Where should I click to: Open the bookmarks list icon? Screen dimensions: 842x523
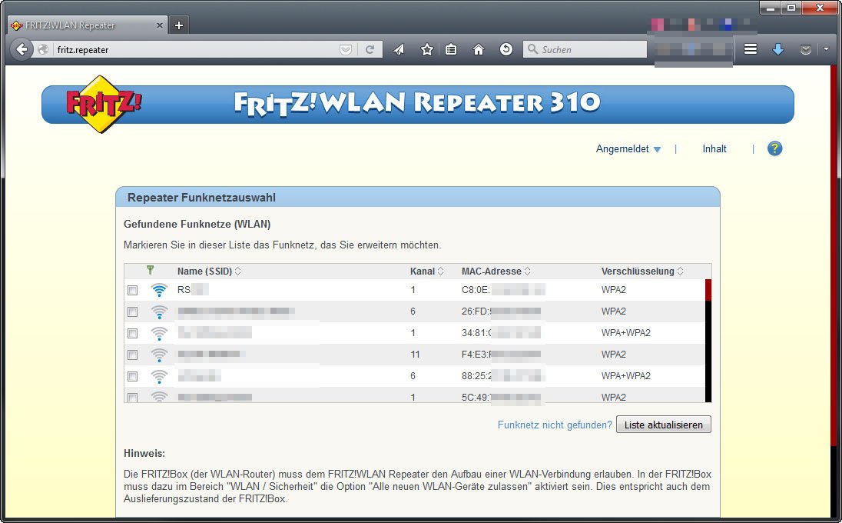coord(451,49)
